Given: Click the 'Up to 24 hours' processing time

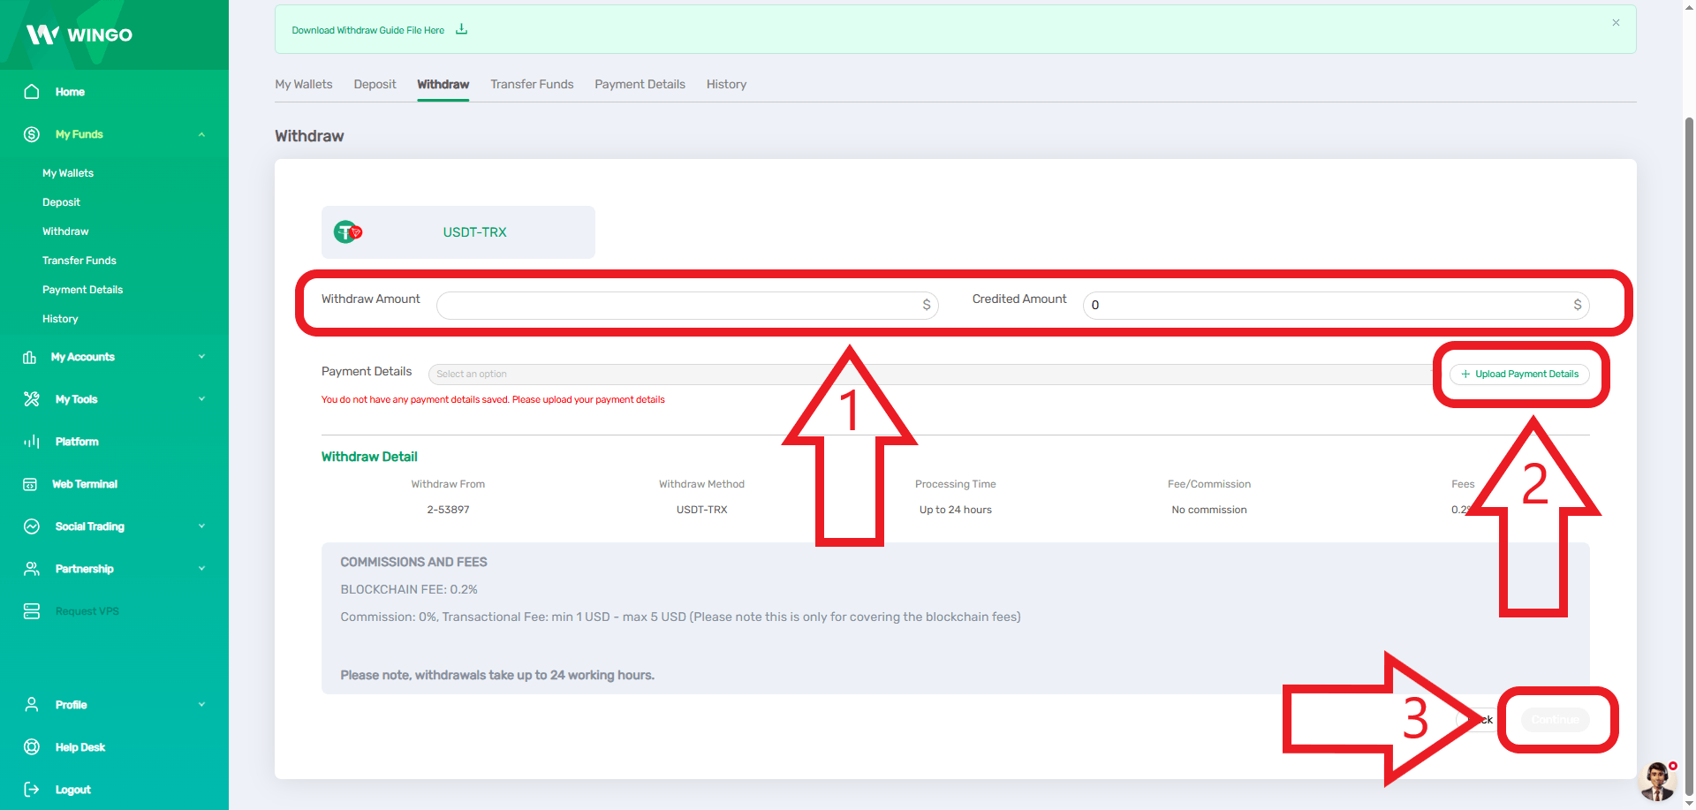Looking at the screenshot, I should click(955, 510).
